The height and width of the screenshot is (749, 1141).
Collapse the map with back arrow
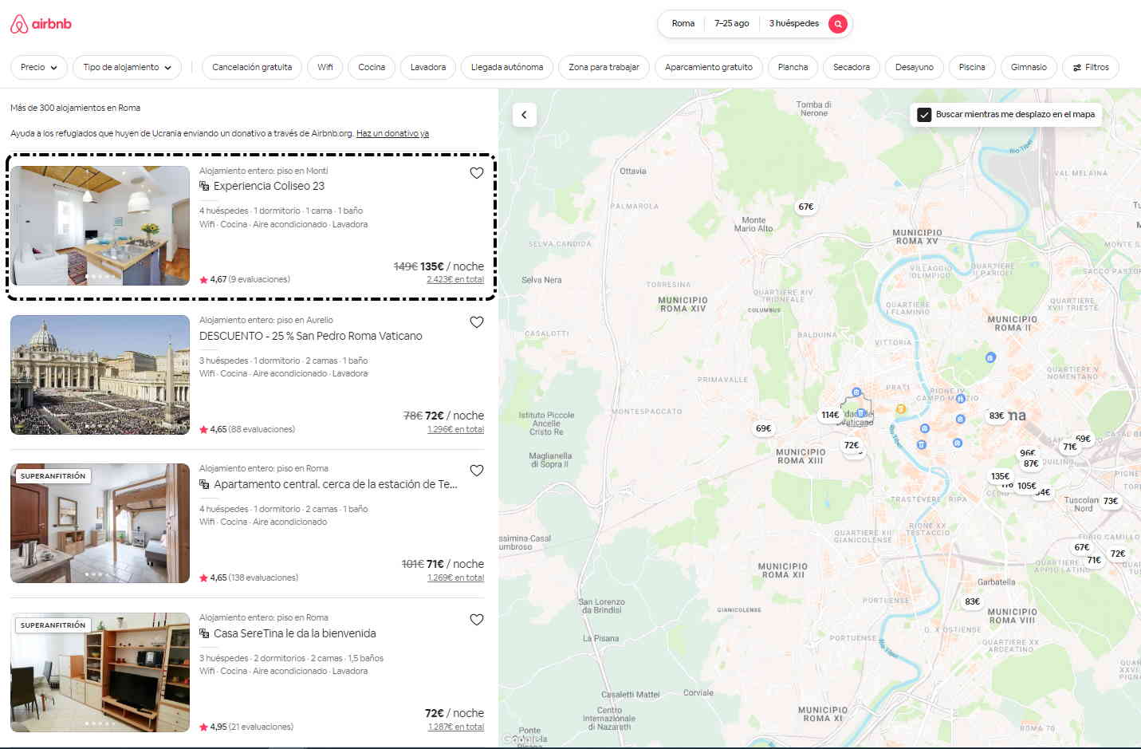pos(524,115)
